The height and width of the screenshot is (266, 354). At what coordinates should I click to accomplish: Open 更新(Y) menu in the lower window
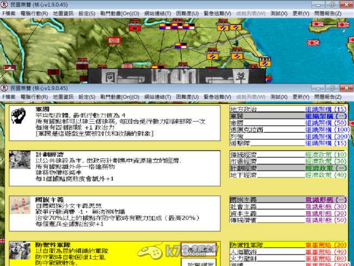(x=301, y=97)
